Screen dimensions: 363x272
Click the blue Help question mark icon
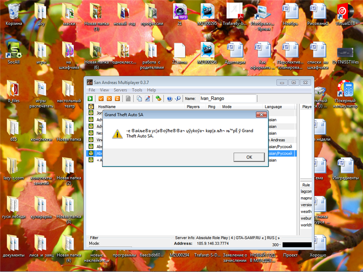point(169,98)
